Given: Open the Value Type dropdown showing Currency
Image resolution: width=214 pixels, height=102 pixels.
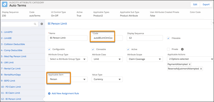Looking at the screenshot, I should [107, 79].
